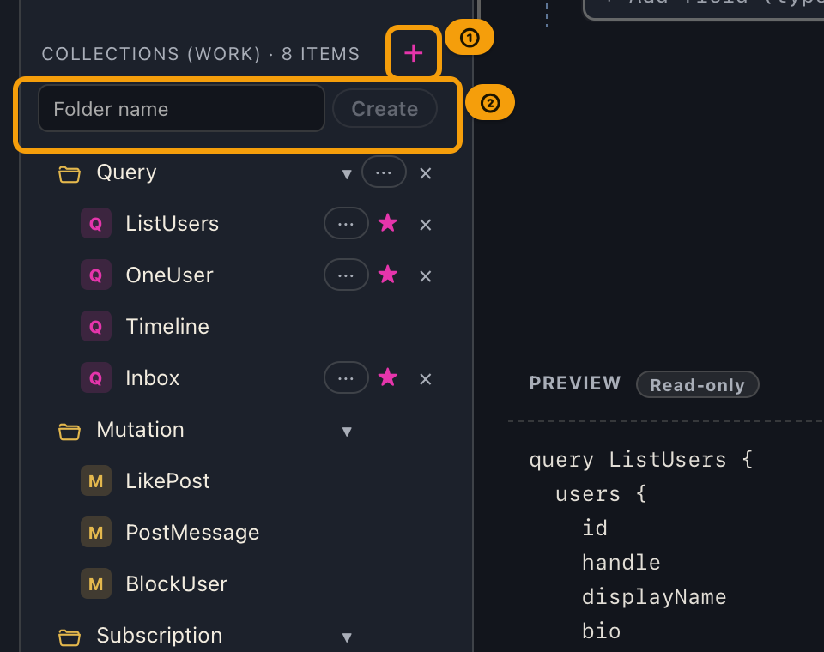Image resolution: width=824 pixels, height=652 pixels.
Task: Click the Q badge next to Timeline
Action: (x=95, y=327)
